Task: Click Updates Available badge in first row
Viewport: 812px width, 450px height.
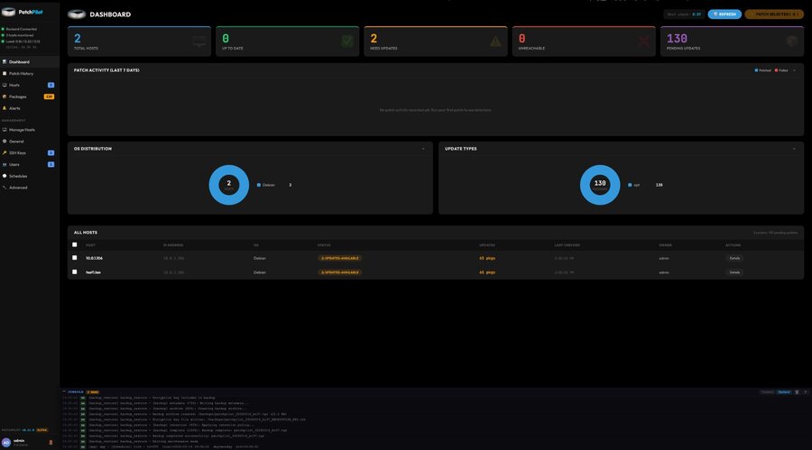Action: tap(340, 258)
